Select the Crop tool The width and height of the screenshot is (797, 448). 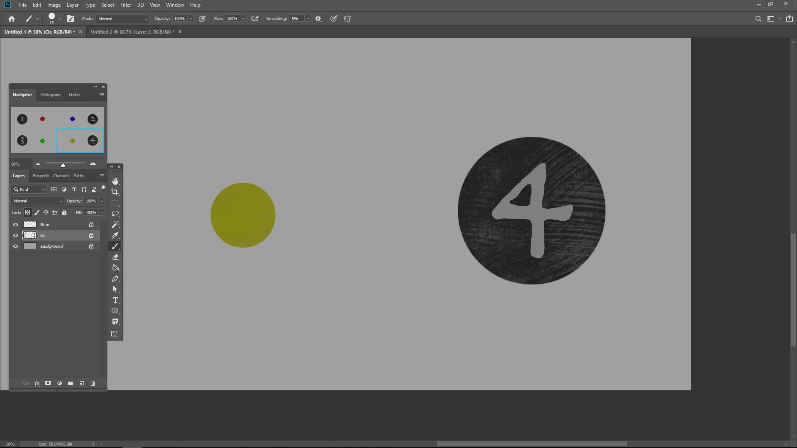(x=115, y=192)
